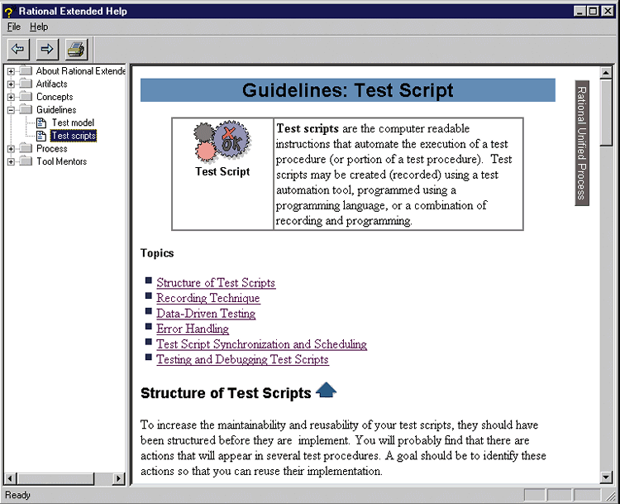Expand the About Rational Extended node

pos(11,72)
